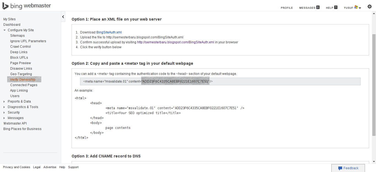The width and height of the screenshot is (376, 172).
Task: Open the Yusuf account dropdown arrow
Action: [360, 8]
